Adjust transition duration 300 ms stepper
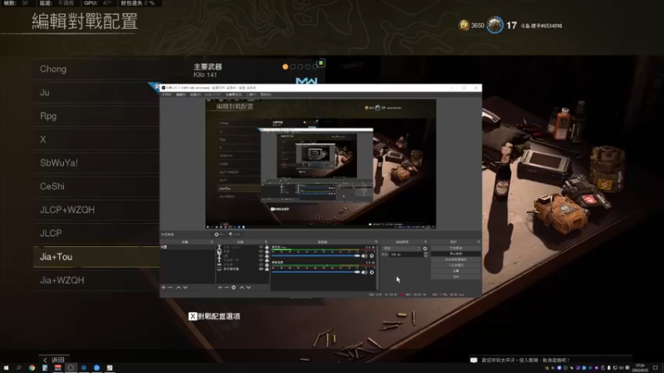Image resolution: width=664 pixels, height=373 pixels. pos(426,254)
